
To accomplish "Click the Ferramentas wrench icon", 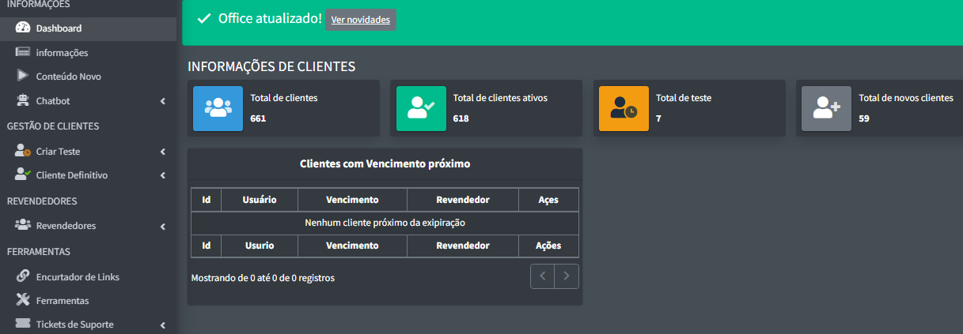I will [x=22, y=300].
